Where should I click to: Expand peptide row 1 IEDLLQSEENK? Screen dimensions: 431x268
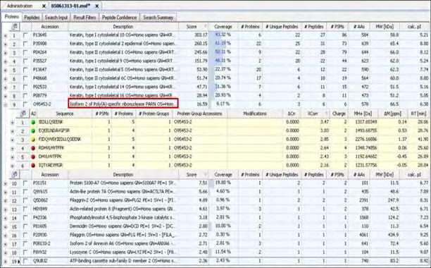(12, 123)
